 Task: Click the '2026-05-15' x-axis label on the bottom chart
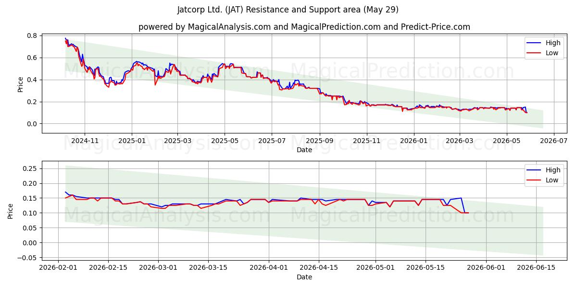point(426,268)
